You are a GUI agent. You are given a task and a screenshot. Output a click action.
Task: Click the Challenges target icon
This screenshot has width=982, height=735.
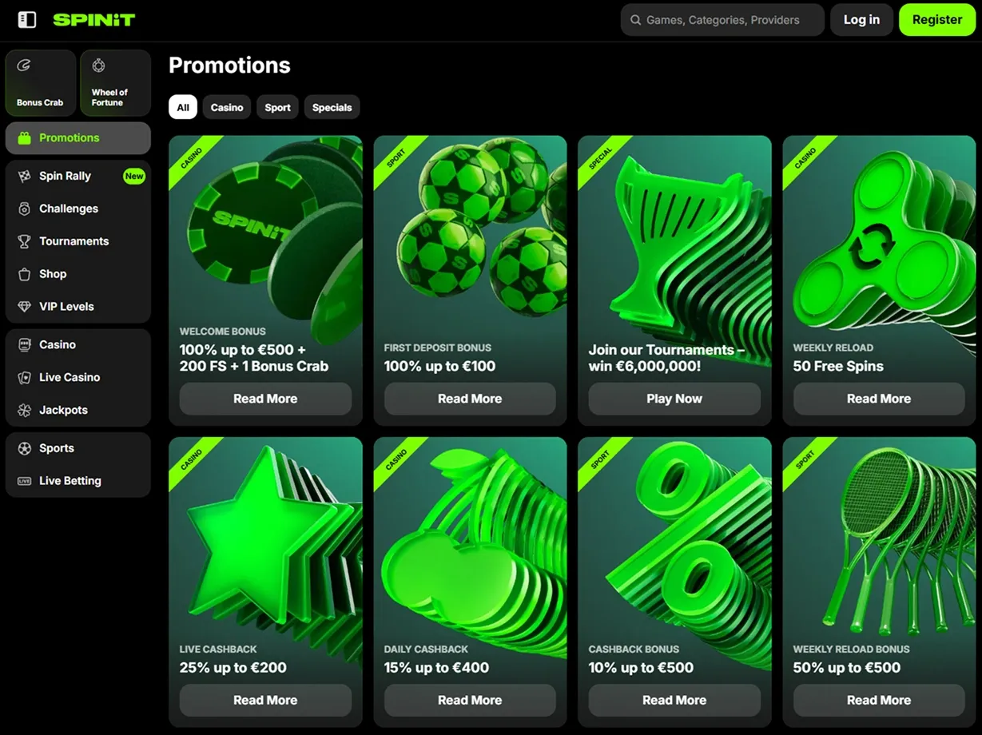coord(24,209)
